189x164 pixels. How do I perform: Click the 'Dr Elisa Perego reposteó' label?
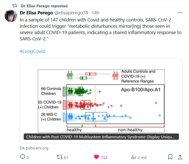tap(44, 6)
